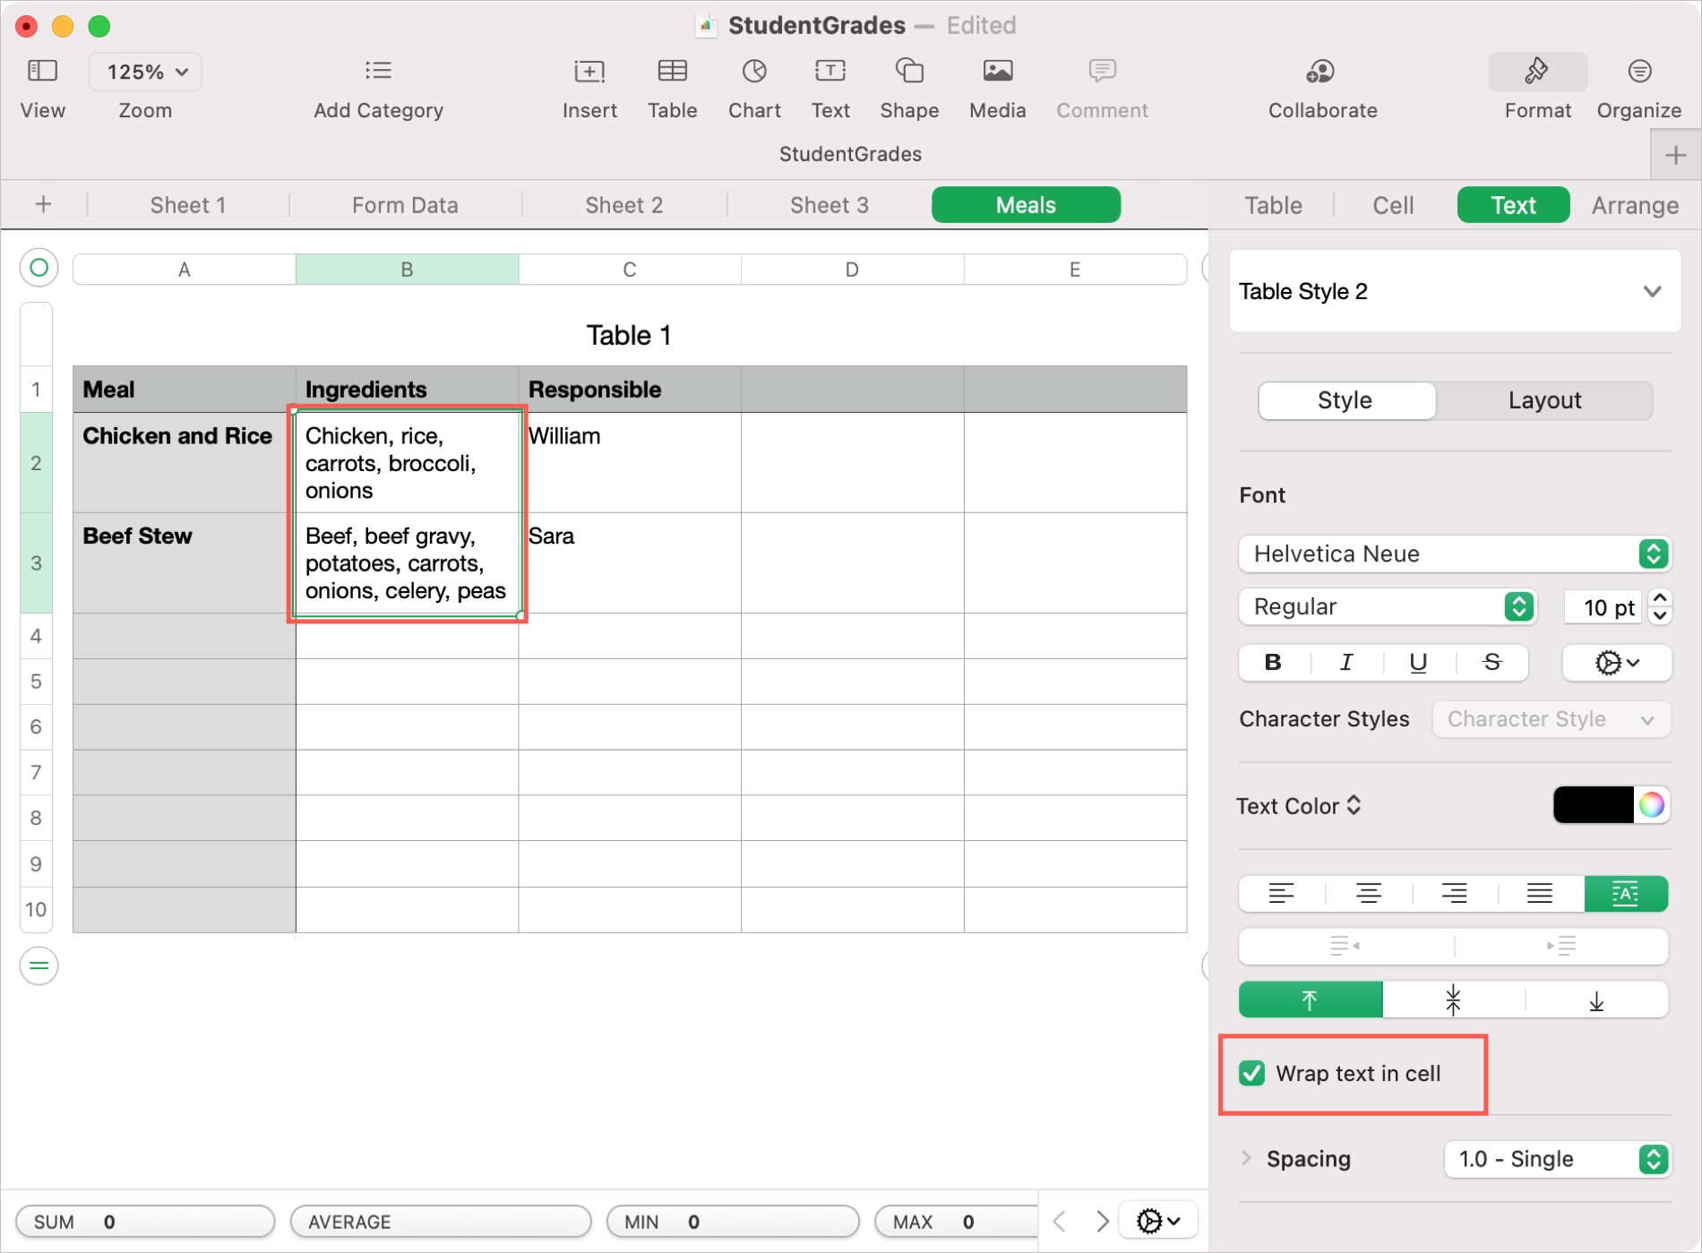Screen dimensions: 1702x1253
Task: Open the Collaborate options
Action: click(1321, 71)
